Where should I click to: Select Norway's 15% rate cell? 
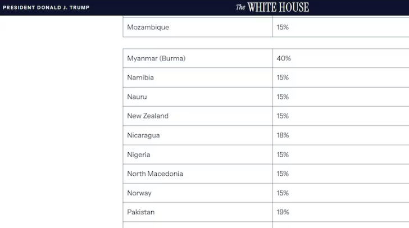pos(340,193)
